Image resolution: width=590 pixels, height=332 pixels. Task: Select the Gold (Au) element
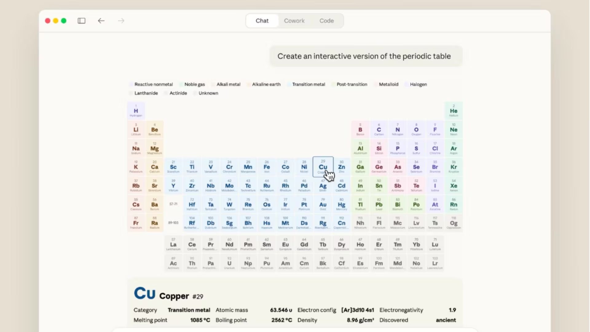pyautogui.click(x=323, y=204)
